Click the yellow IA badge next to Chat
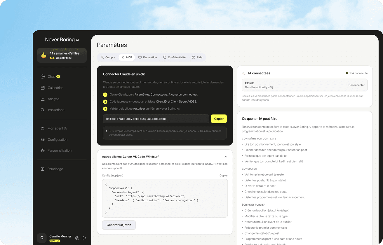 58,76
